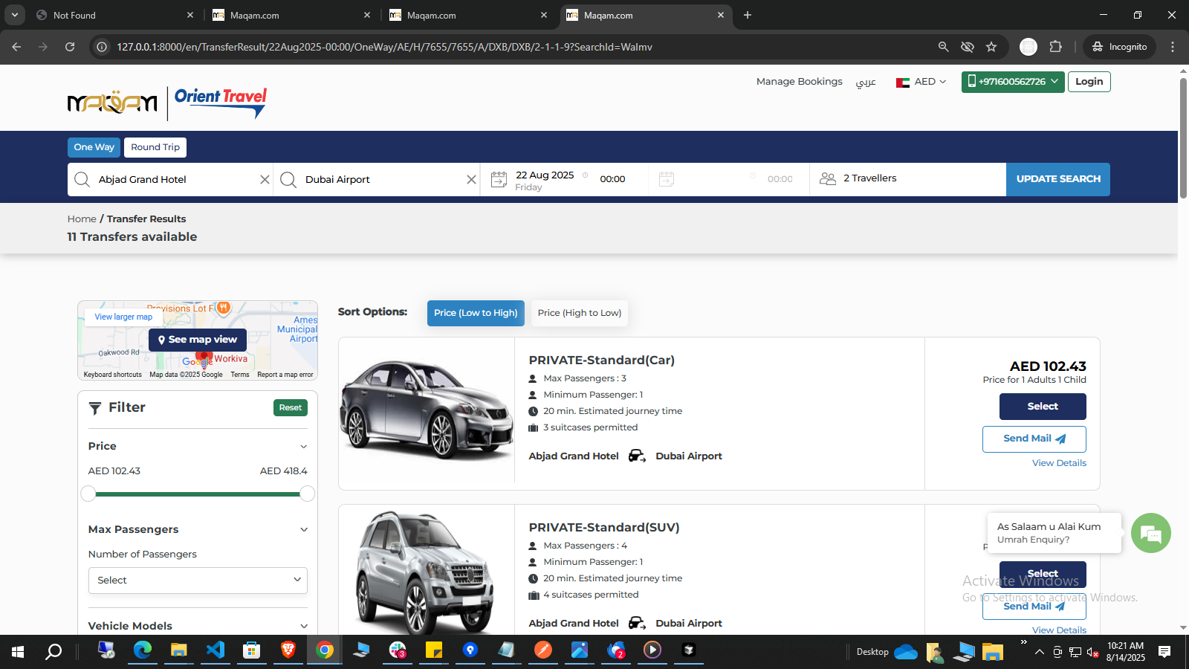Open the Number of Passengers select box
Viewport: 1189px width, 669px height.
pos(198,581)
